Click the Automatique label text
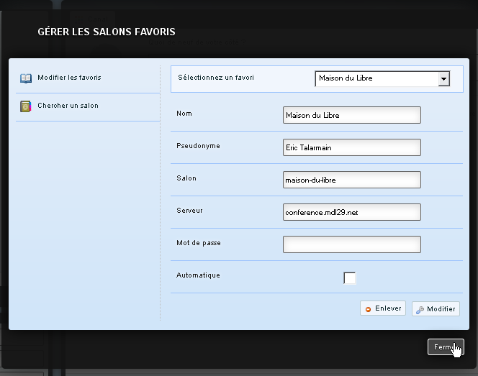Screen dimensions: 478x376 pyautogui.click(x=198, y=275)
